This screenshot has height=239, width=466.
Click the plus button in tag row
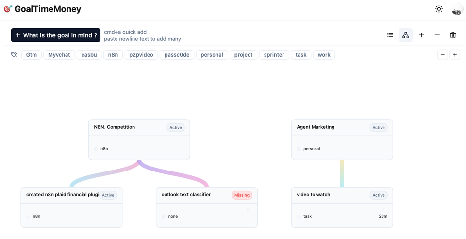(x=455, y=55)
